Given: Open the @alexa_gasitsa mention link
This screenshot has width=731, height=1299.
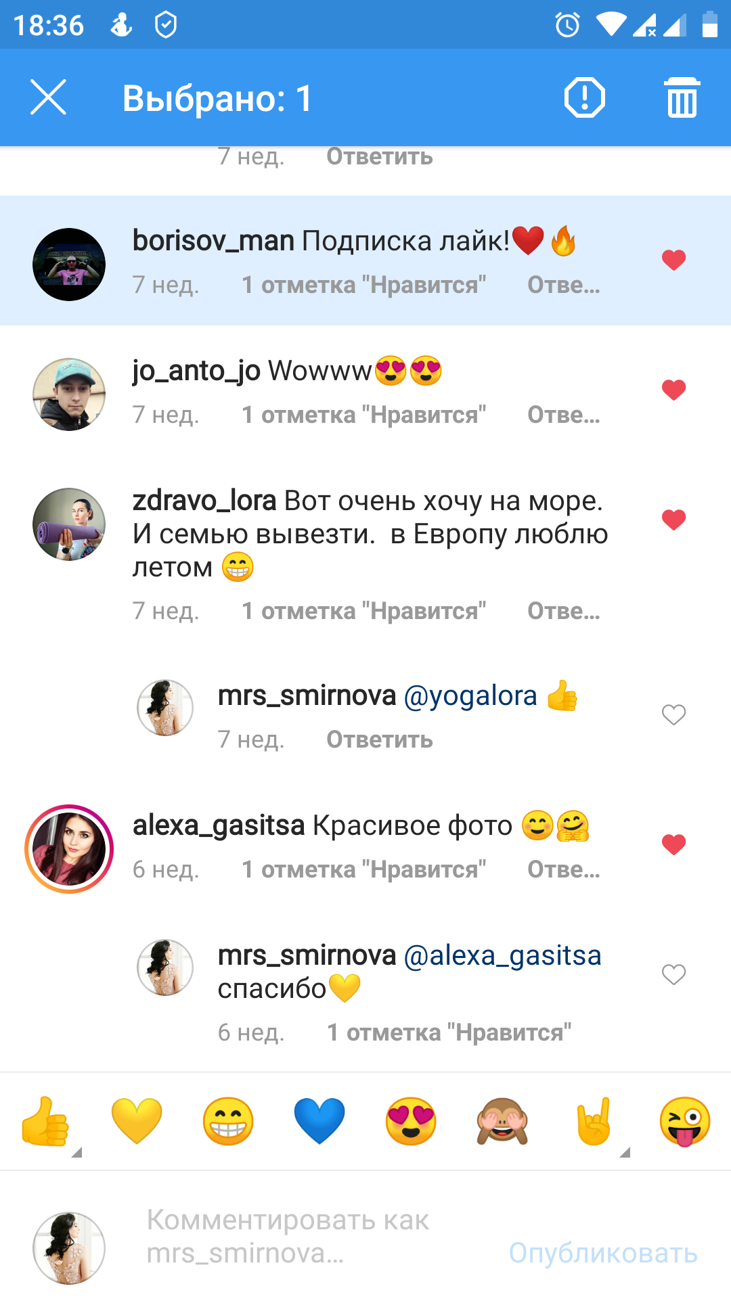Looking at the screenshot, I should [502, 955].
